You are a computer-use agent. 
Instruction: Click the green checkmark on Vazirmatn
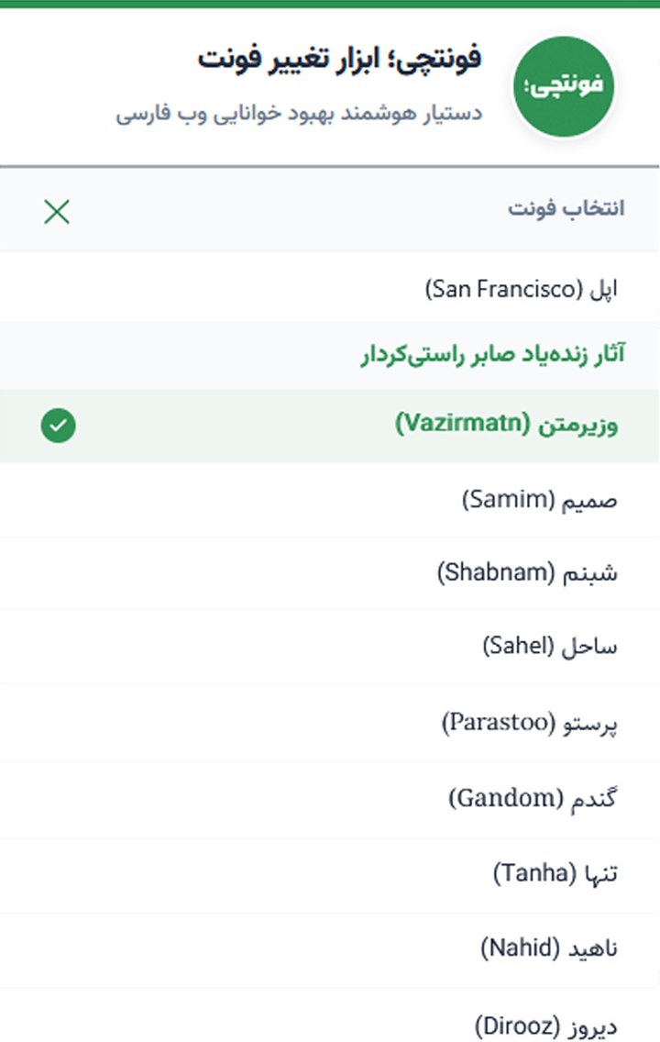click(59, 425)
